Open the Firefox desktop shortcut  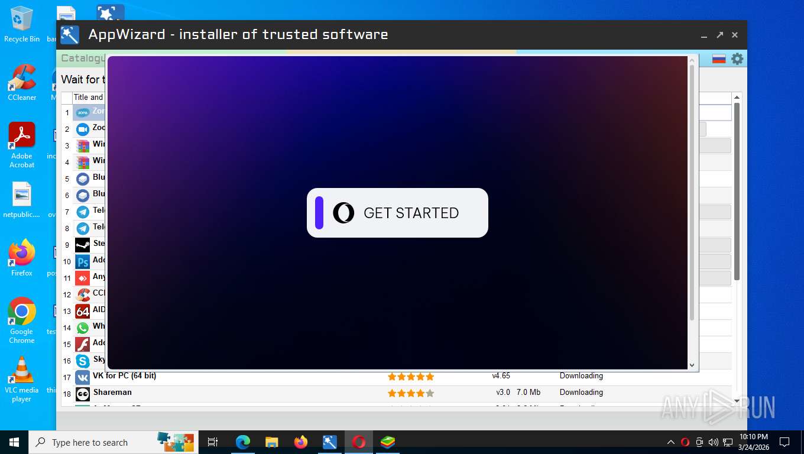[x=22, y=258]
